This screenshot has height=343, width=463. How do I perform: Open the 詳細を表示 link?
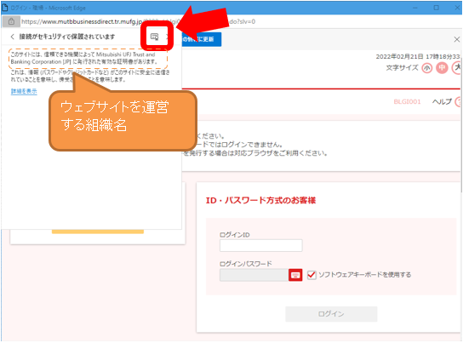tap(24, 91)
